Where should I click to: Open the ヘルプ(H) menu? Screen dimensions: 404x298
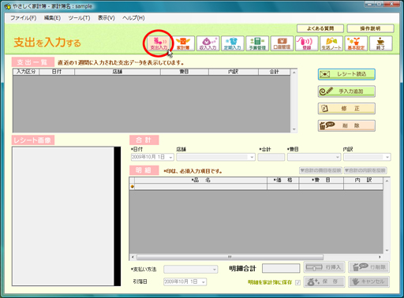pyautogui.click(x=133, y=18)
